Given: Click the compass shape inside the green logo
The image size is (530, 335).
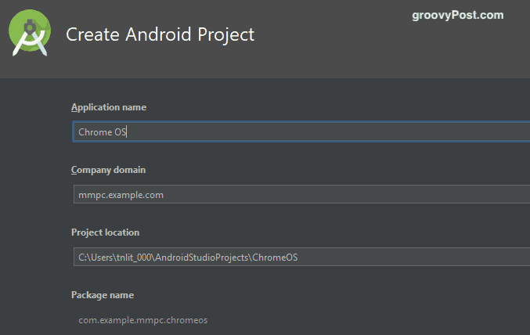Looking at the screenshot, I should tap(30, 38).
